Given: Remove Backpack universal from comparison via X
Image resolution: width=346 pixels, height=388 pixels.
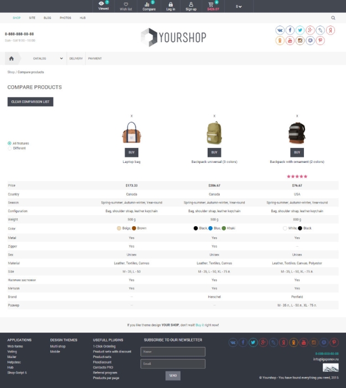Looking at the screenshot, I should [x=214, y=116].
